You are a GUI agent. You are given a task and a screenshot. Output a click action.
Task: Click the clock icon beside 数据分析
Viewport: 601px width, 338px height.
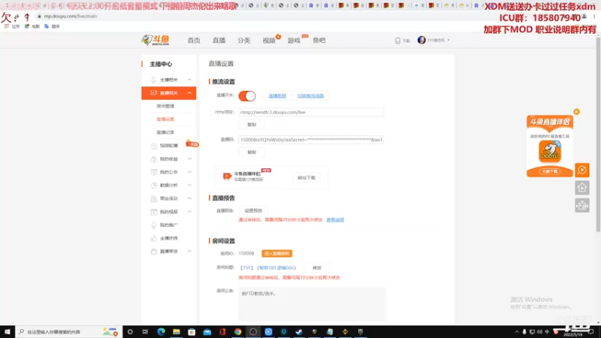[x=154, y=185]
